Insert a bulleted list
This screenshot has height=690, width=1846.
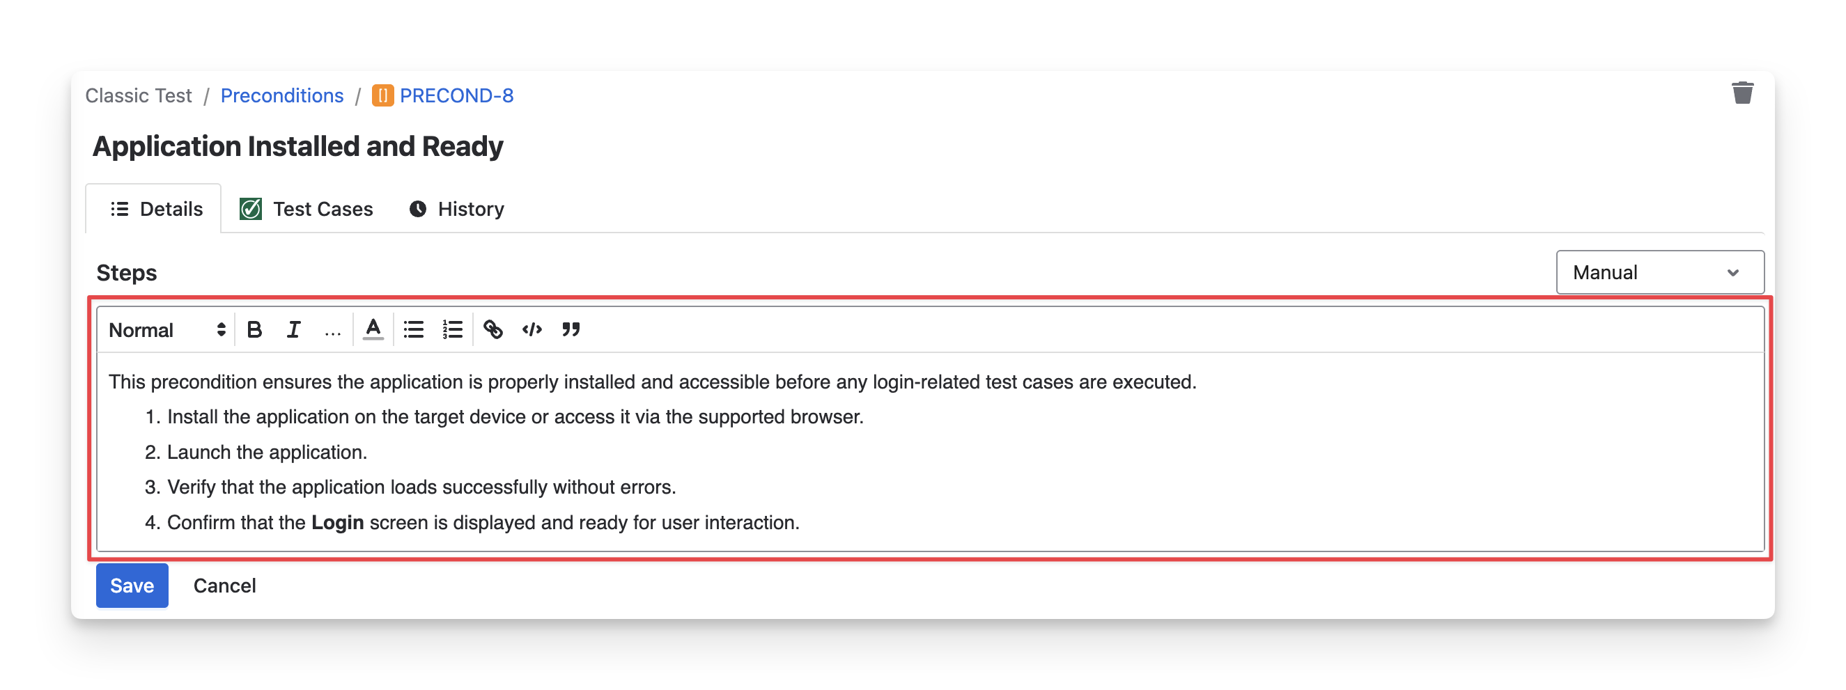coord(414,329)
